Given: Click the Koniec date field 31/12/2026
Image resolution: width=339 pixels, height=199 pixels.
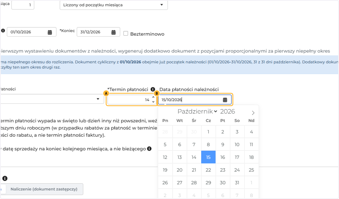Looking at the screenshot, I should [98, 32].
